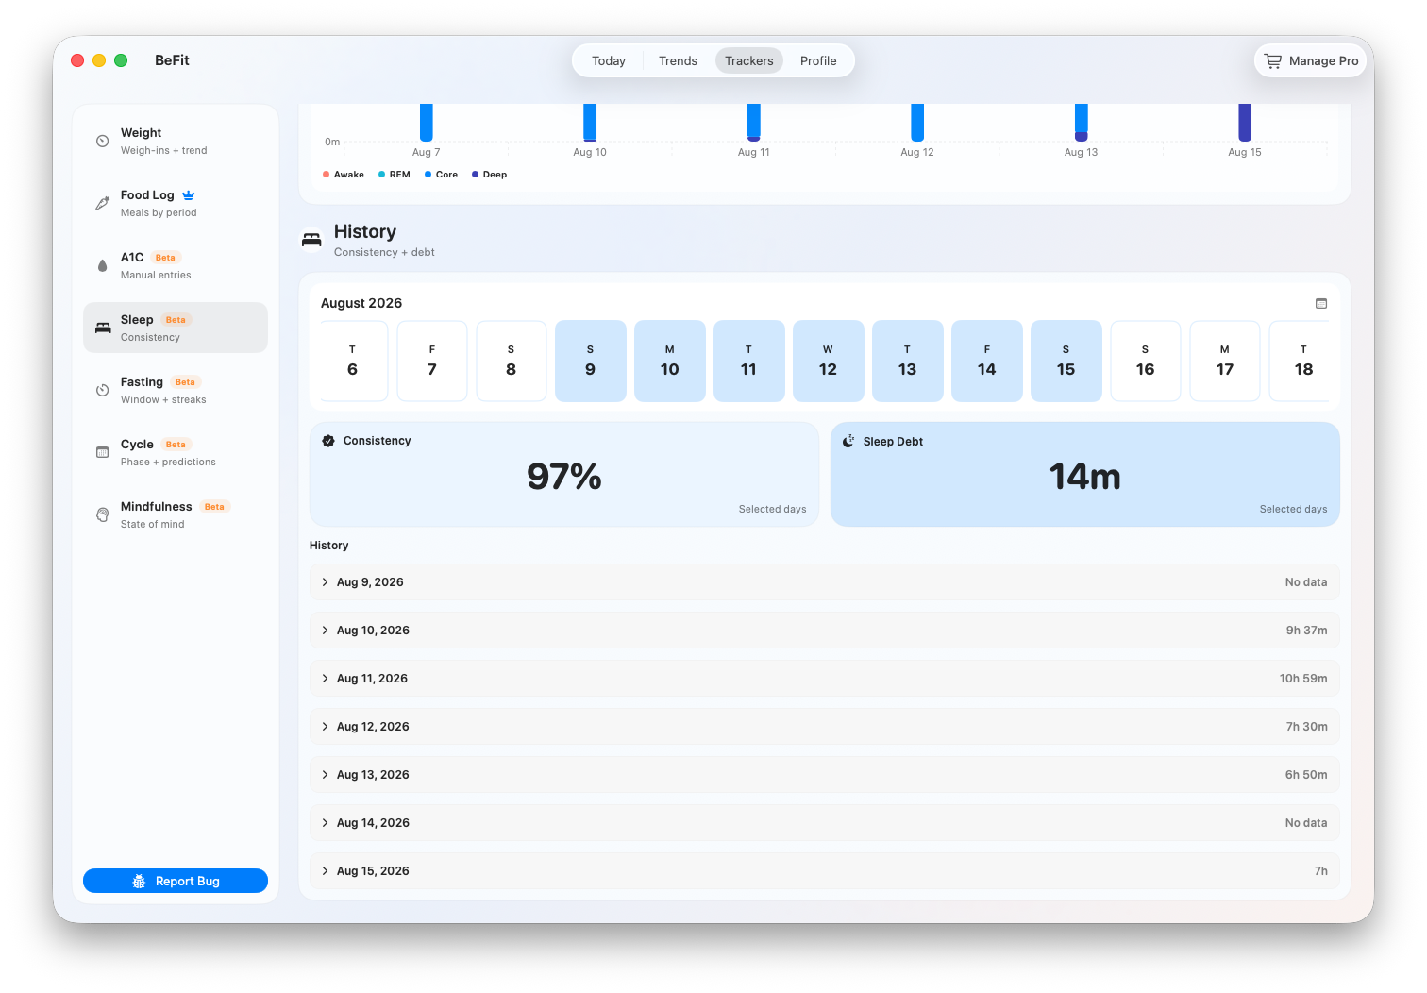Toggle day Monday 10 in the calendar strip

point(670,361)
